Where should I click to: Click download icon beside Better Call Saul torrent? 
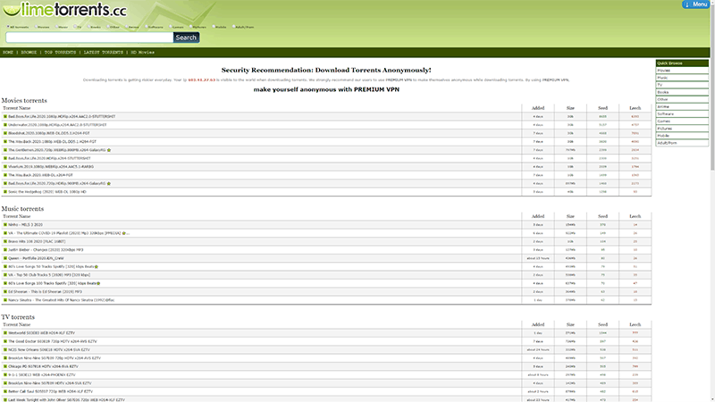tap(5, 391)
